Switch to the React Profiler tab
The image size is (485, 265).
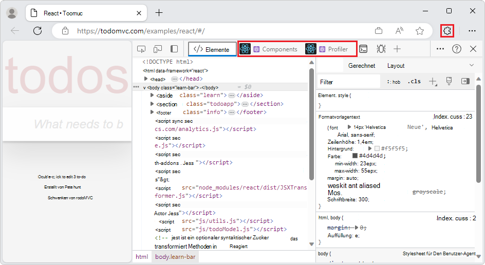pos(327,49)
